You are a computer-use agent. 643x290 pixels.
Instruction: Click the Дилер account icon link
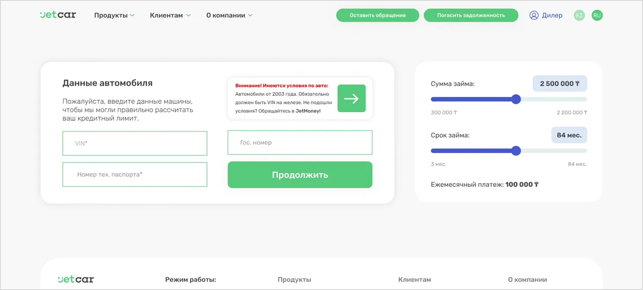pos(534,15)
